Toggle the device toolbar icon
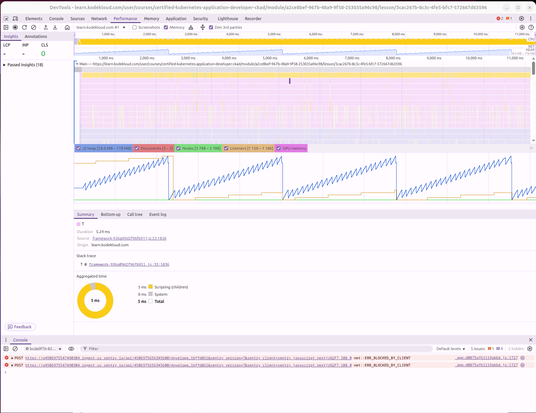This screenshot has height=413, width=536. coord(15,18)
